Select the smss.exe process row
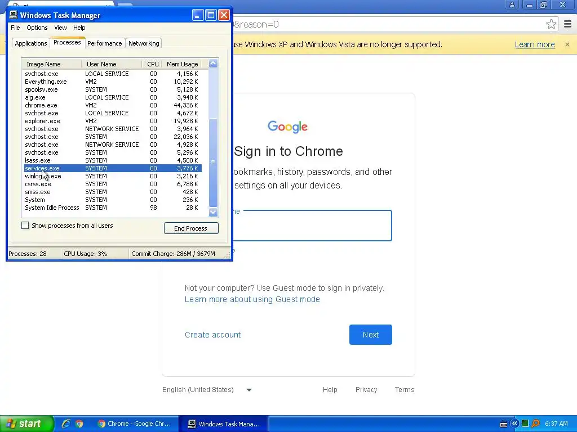The image size is (577, 432). click(113, 192)
